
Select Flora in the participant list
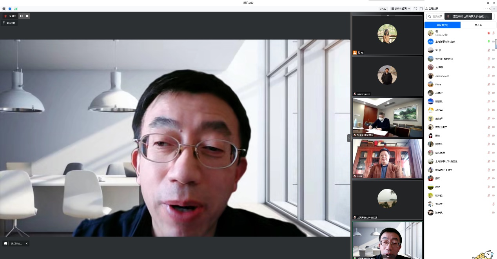click(438, 84)
